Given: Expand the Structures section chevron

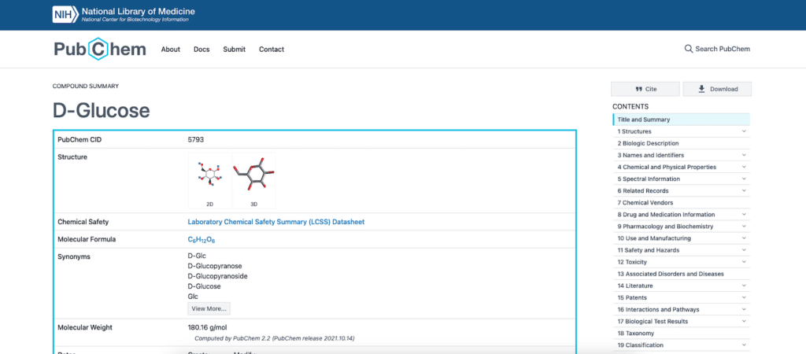Looking at the screenshot, I should click(744, 131).
